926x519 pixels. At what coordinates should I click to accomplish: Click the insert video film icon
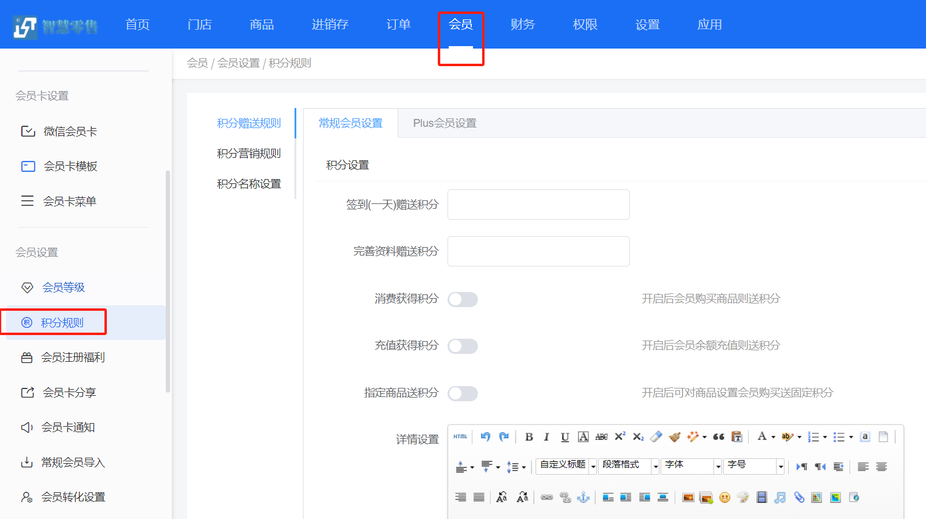point(761,498)
